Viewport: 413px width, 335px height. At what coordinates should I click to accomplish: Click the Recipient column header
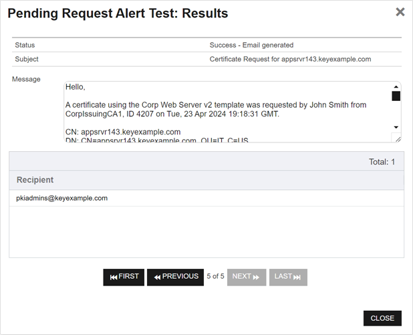(35, 180)
